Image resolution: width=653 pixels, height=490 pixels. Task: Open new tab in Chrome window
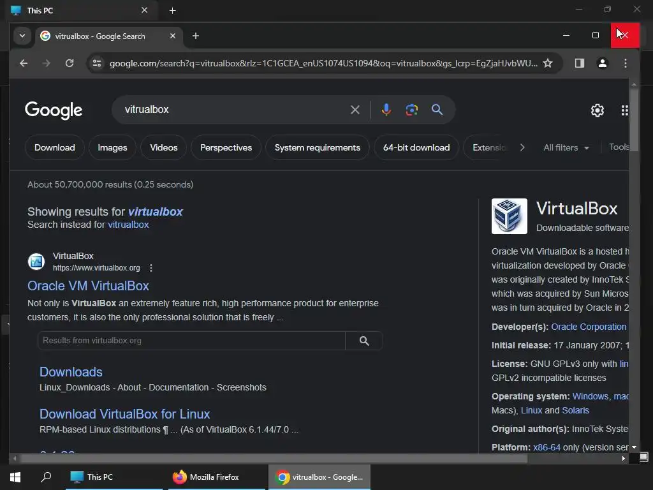tap(195, 36)
